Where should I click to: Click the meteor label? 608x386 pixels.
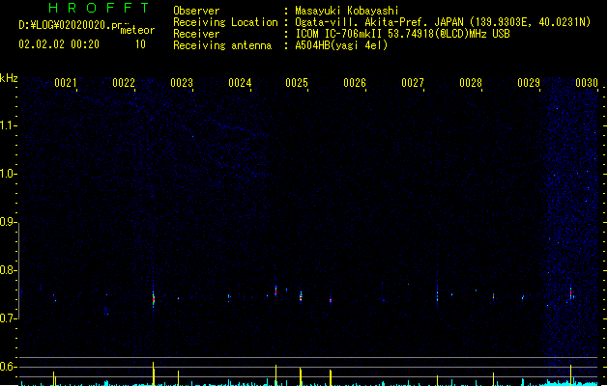(x=137, y=30)
